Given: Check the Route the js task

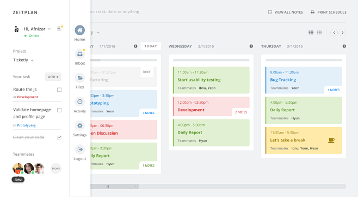Looking at the screenshot, I should pos(59,90).
